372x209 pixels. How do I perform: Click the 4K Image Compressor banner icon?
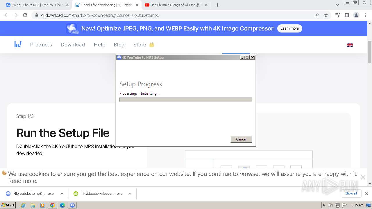72,28
